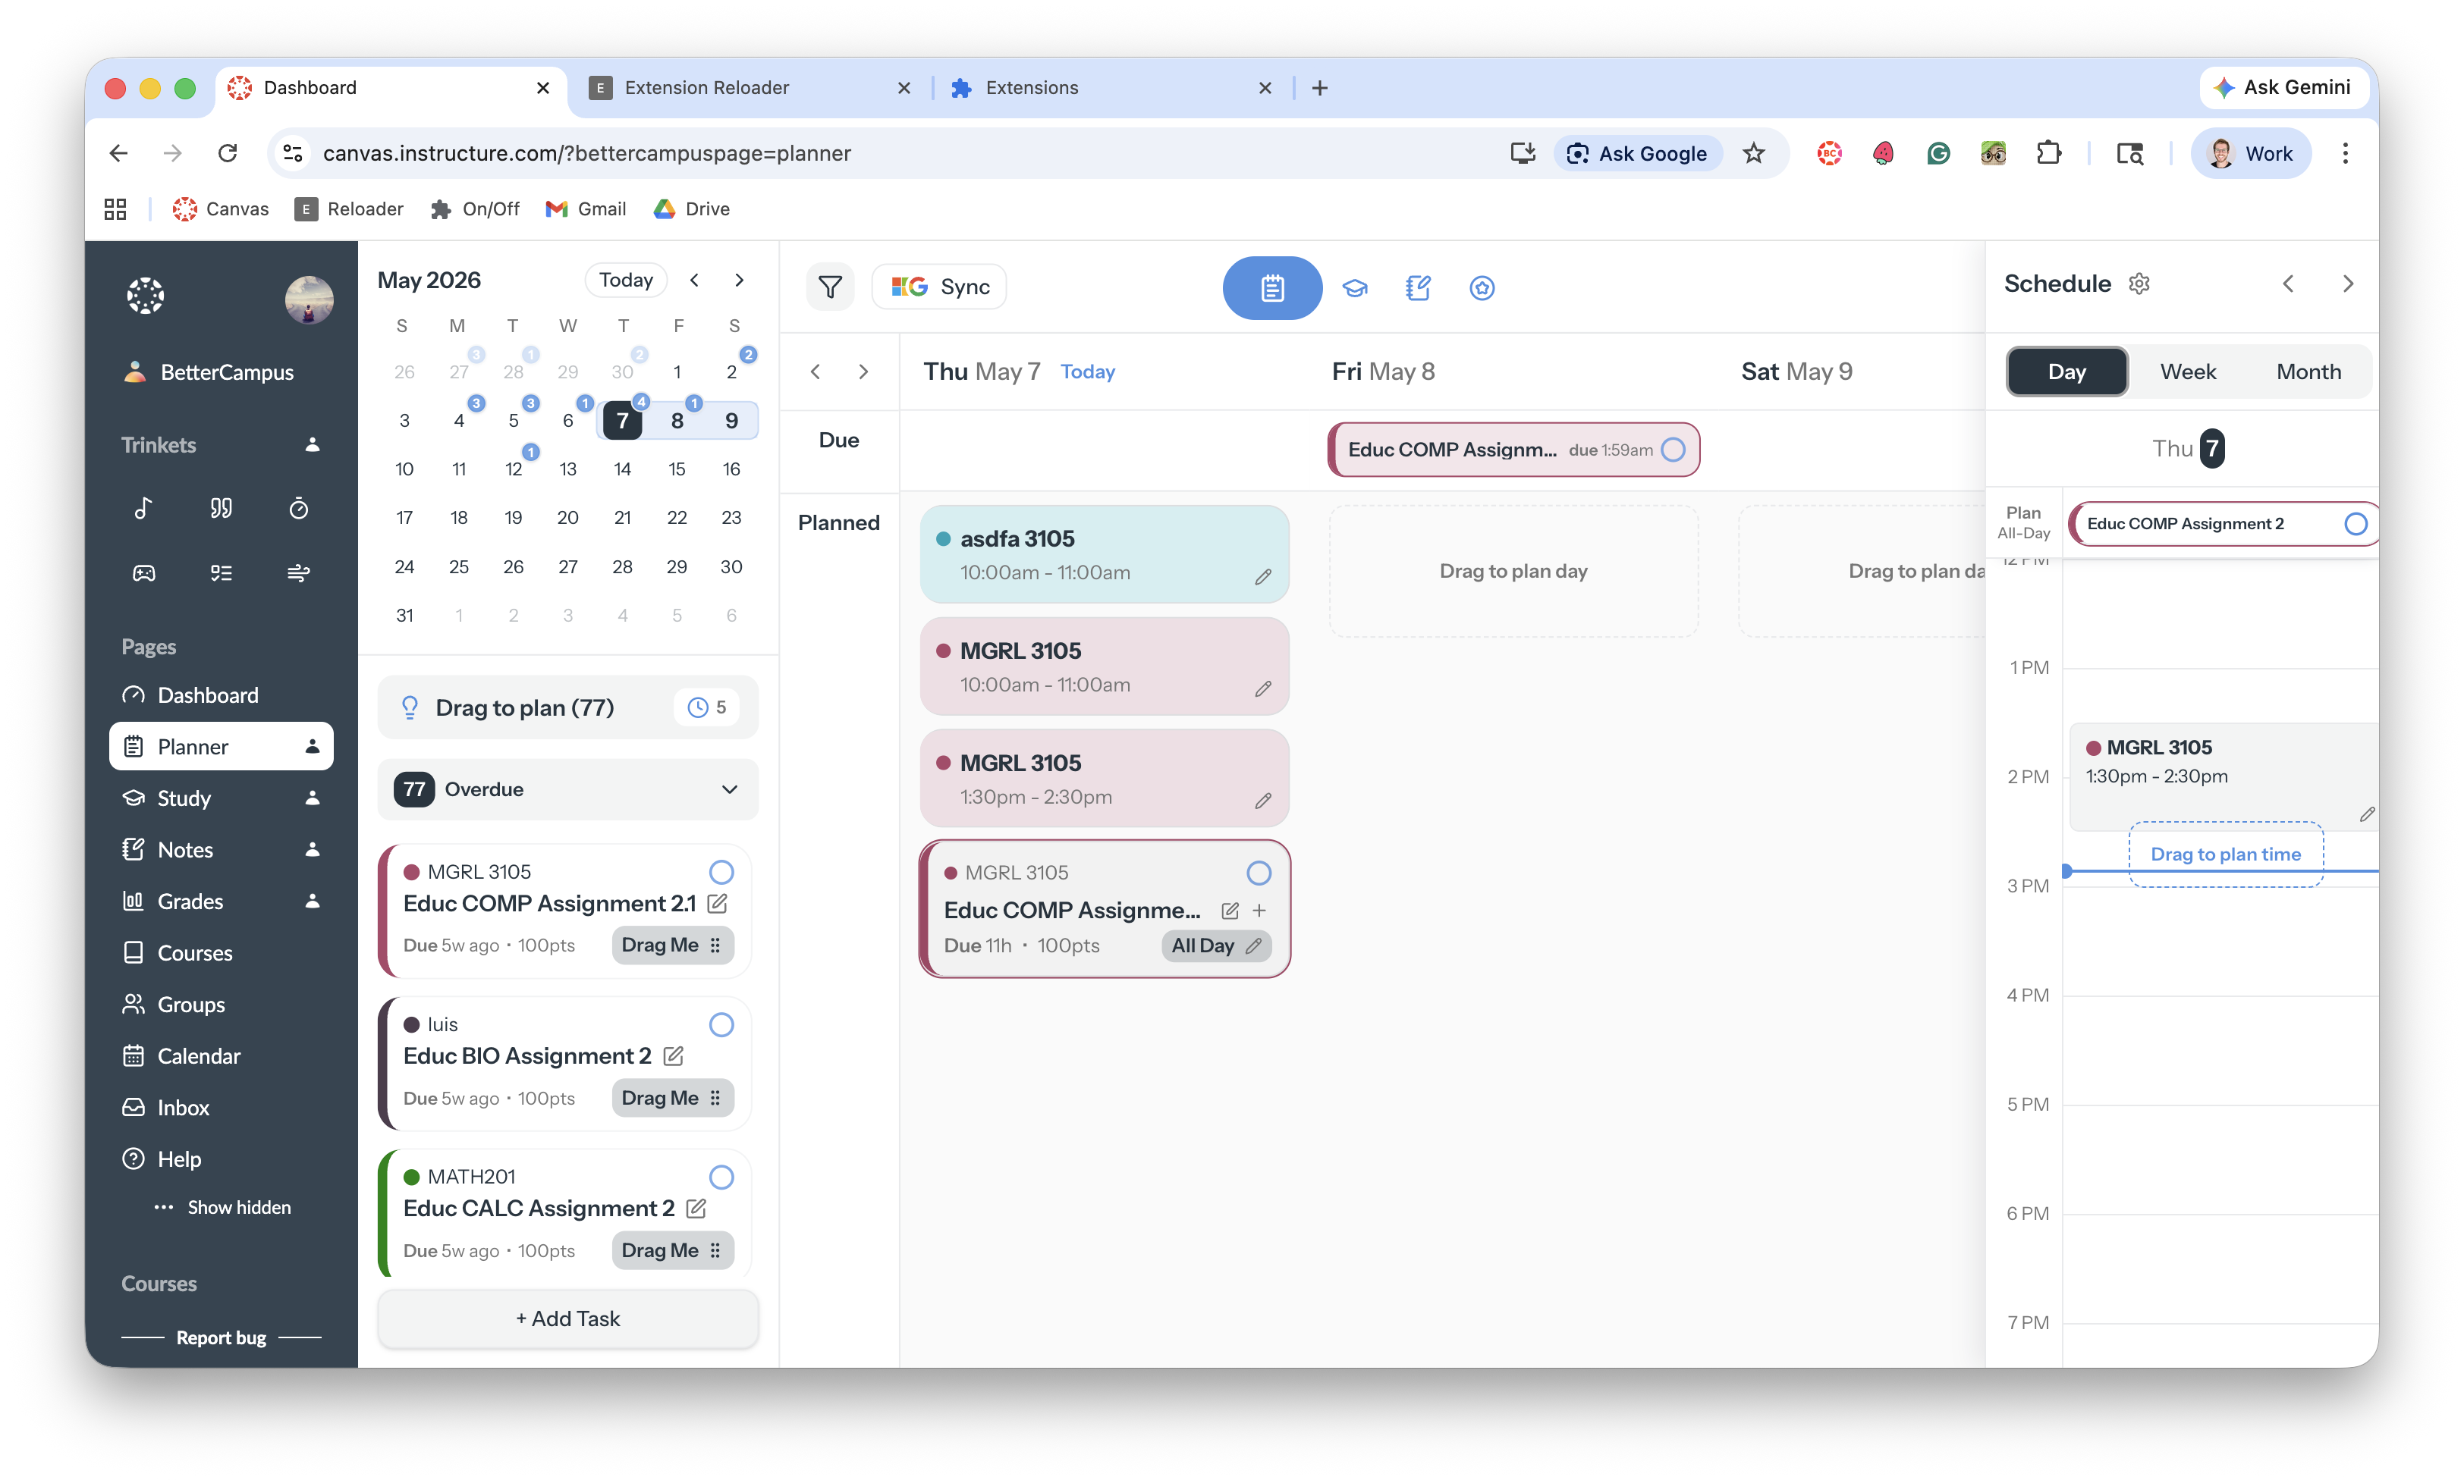Switch to the notes view icon
The width and height of the screenshot is (2464, 1480).
(1418, 287)
